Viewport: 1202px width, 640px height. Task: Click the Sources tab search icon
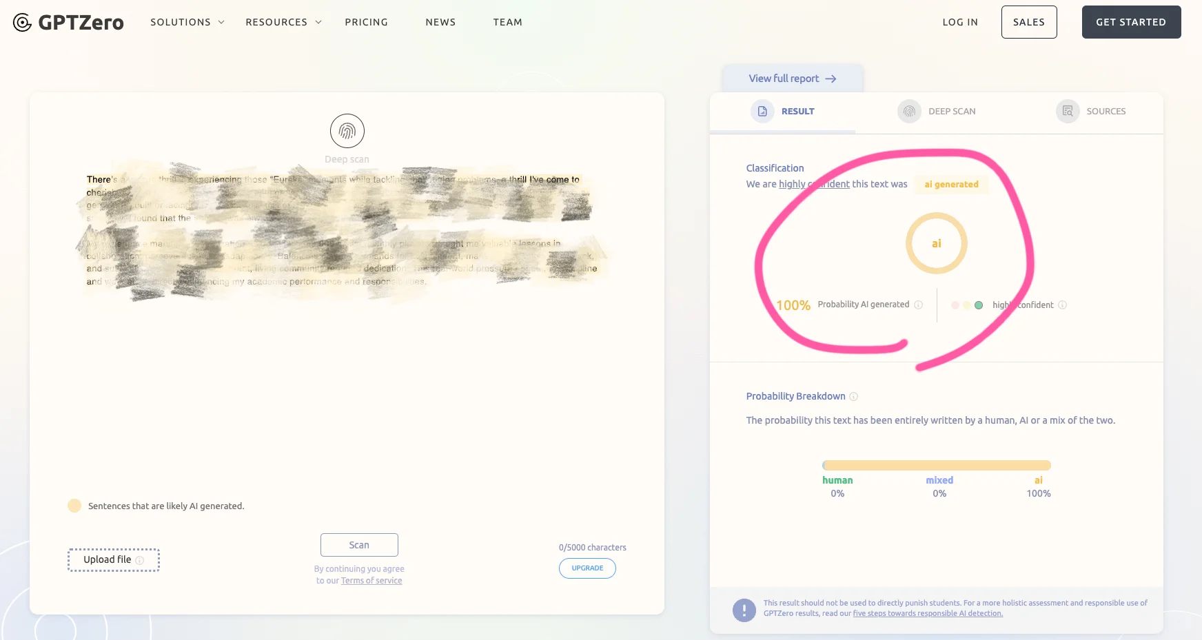click(1068, 111)
